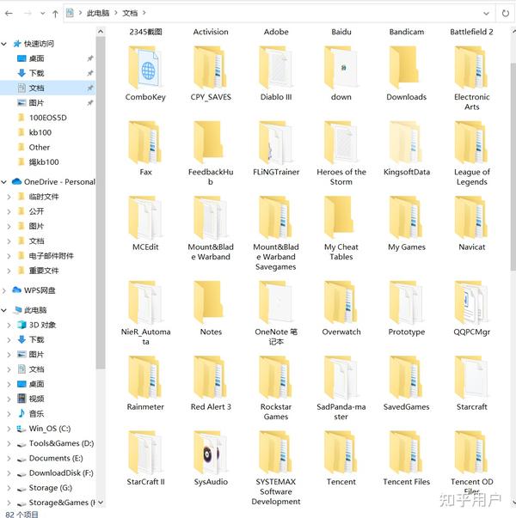516x518 pixels.
Task: Click navigation pane scrollbar up arrow
Action: tap(101, 32)
